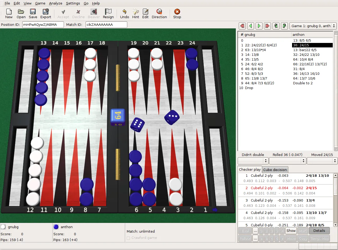
Task: Open the Analyze menu
Action: point(55,3)
